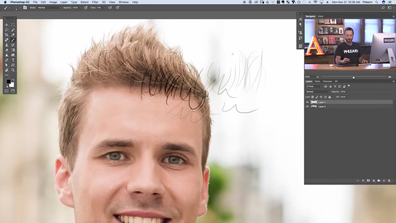This screenshot has width=396, height=223.
Task: Select the Rectangular Marquee tool
Action: pyautogui.click(x=13, y=25)
